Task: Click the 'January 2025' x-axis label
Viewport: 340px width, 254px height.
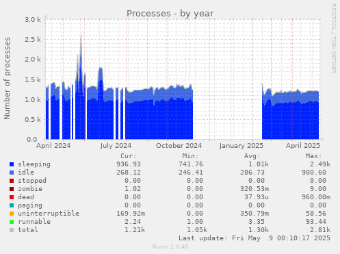Action: 241,146
